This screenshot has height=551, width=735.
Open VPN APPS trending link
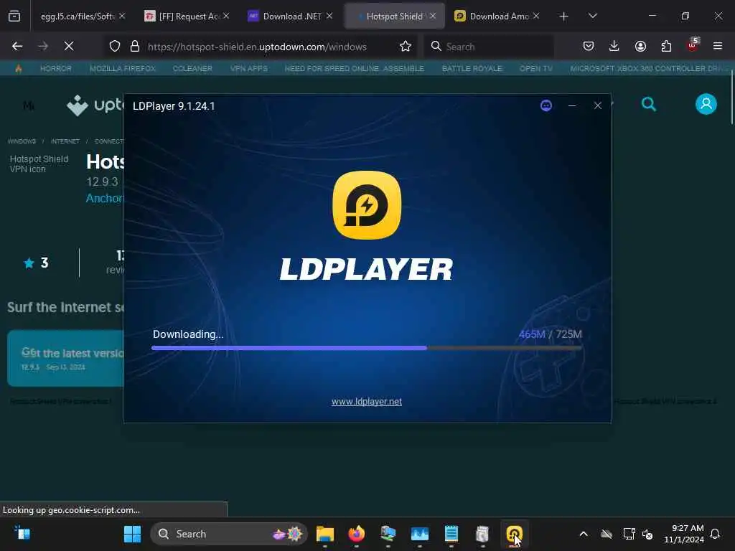(x=249, y=68)
